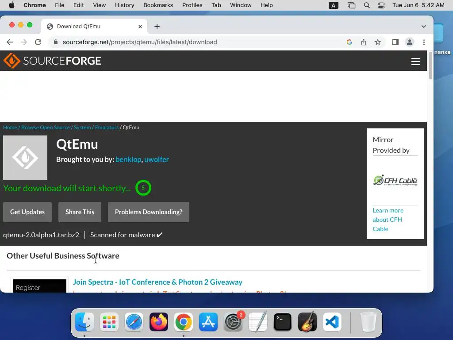The height and width of the screenshot is (340, 453).
Task: Open the Window menu
Action: [x=241, y=5]
